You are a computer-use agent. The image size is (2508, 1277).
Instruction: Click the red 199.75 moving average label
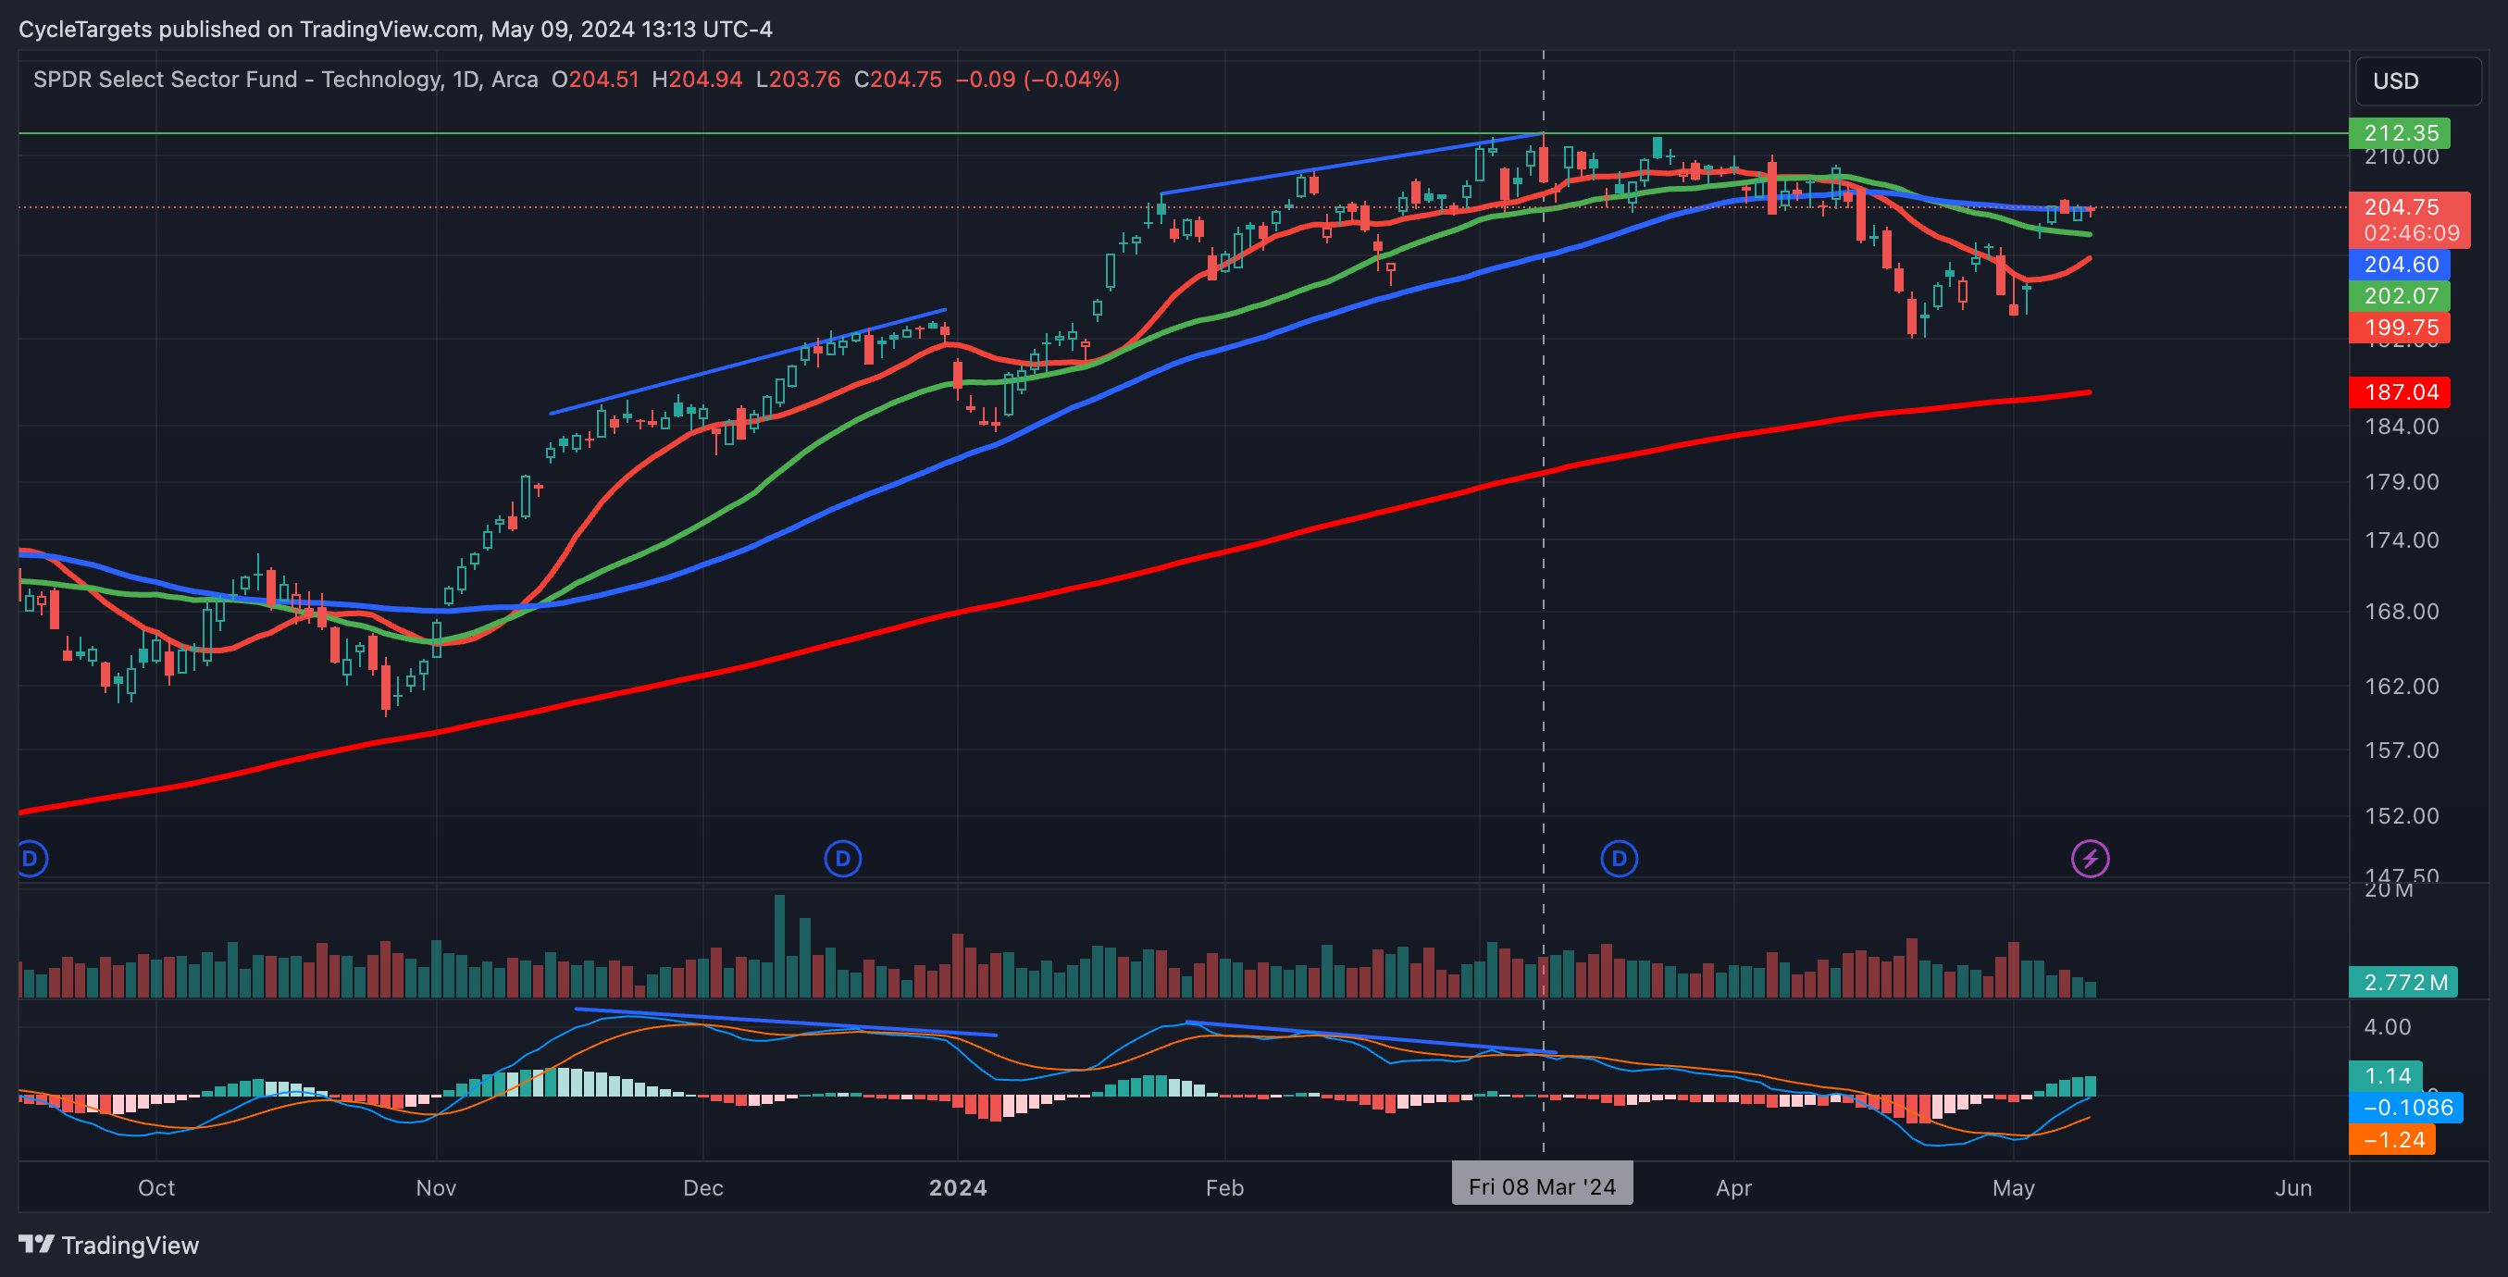2400,327
